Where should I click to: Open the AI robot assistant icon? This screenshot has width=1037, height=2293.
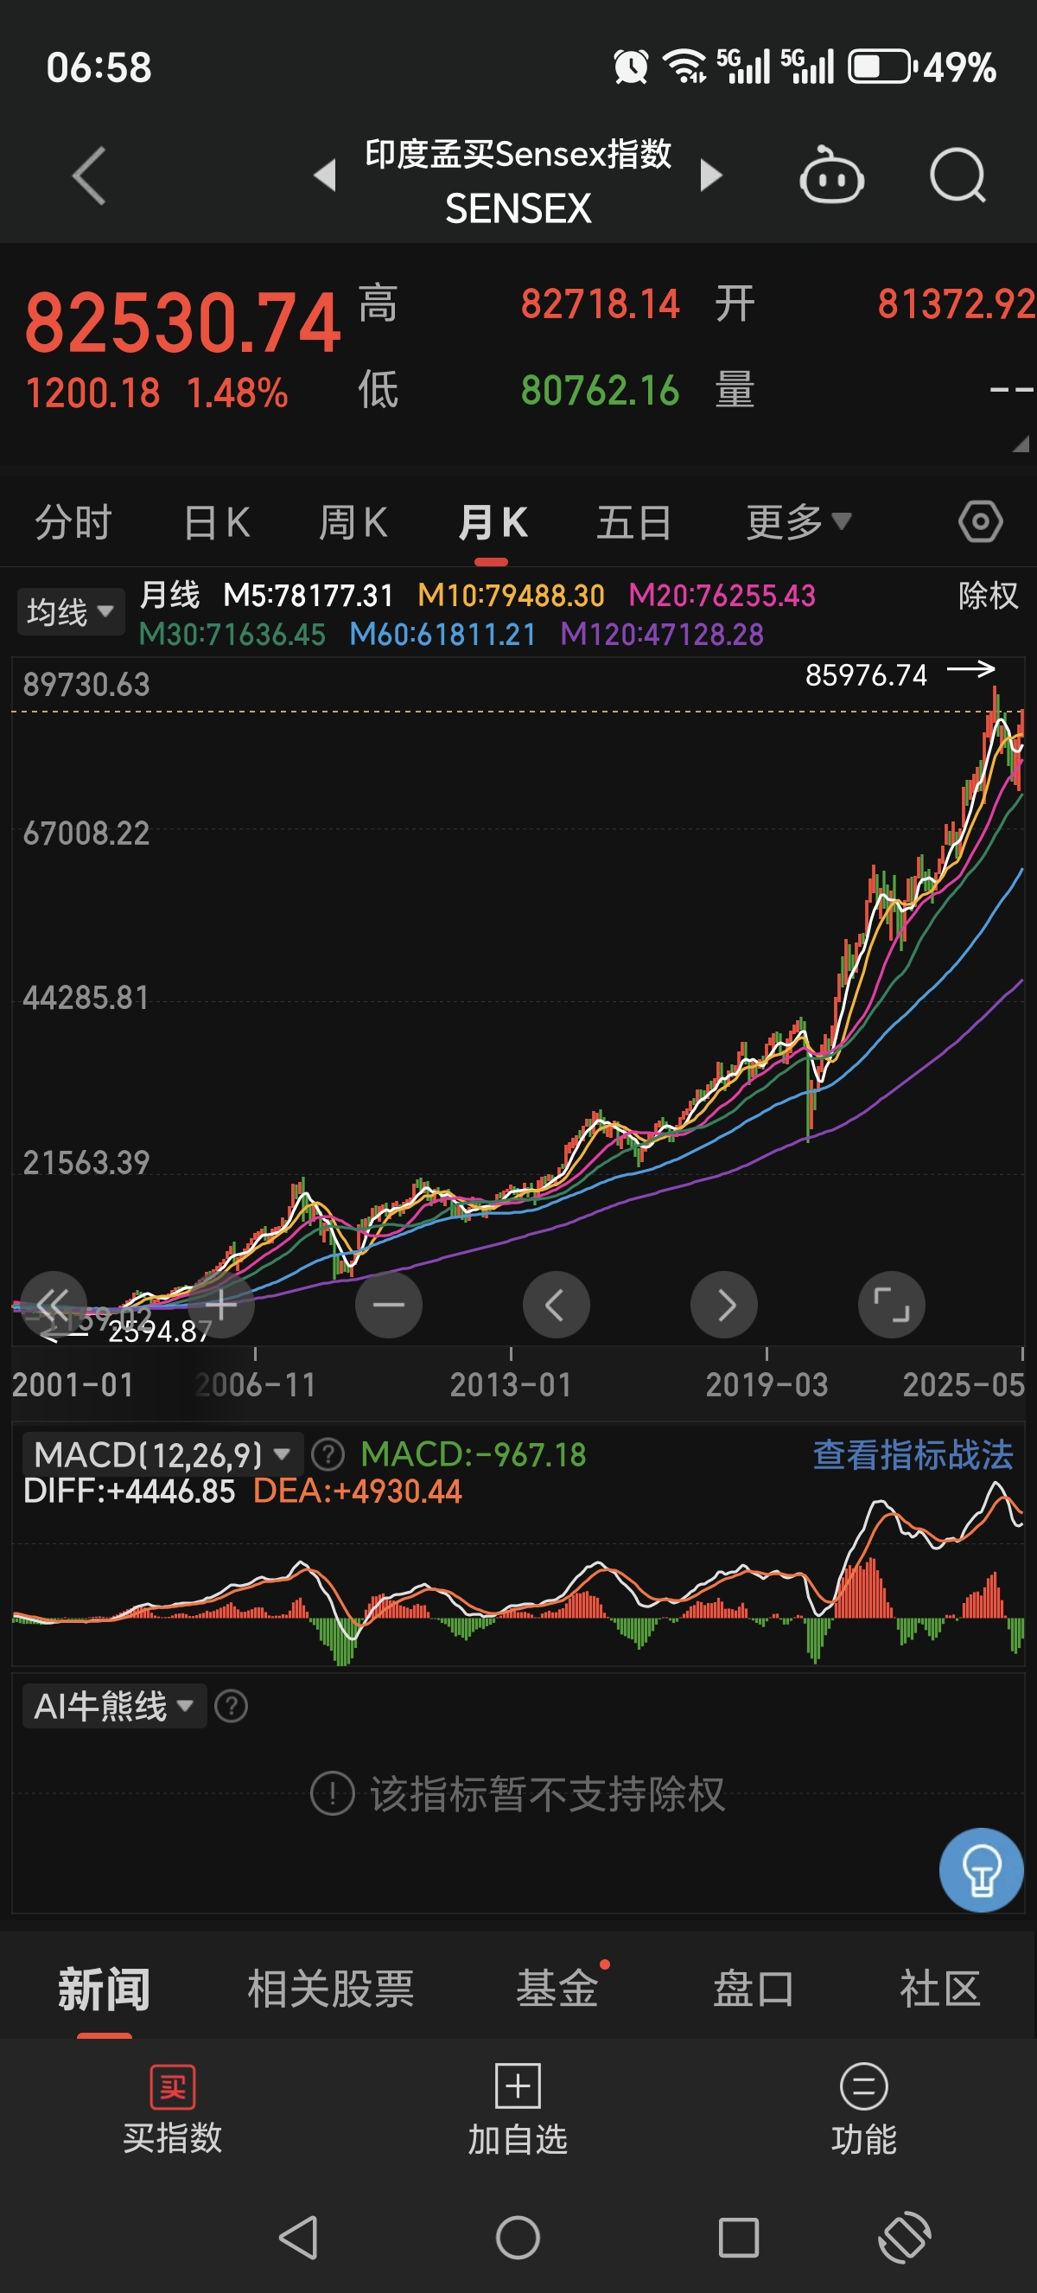click(x=830, y=176)
